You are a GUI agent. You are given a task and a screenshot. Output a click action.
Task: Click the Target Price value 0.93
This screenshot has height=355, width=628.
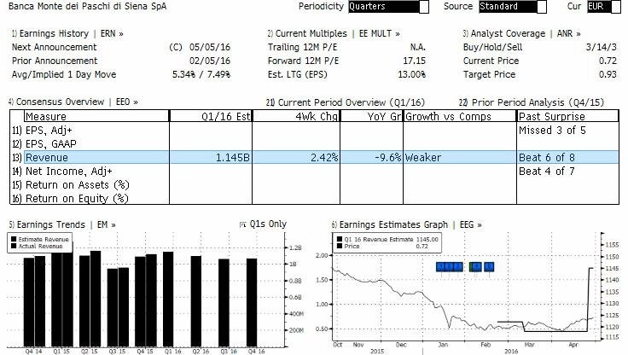click(x=608, y=74)
